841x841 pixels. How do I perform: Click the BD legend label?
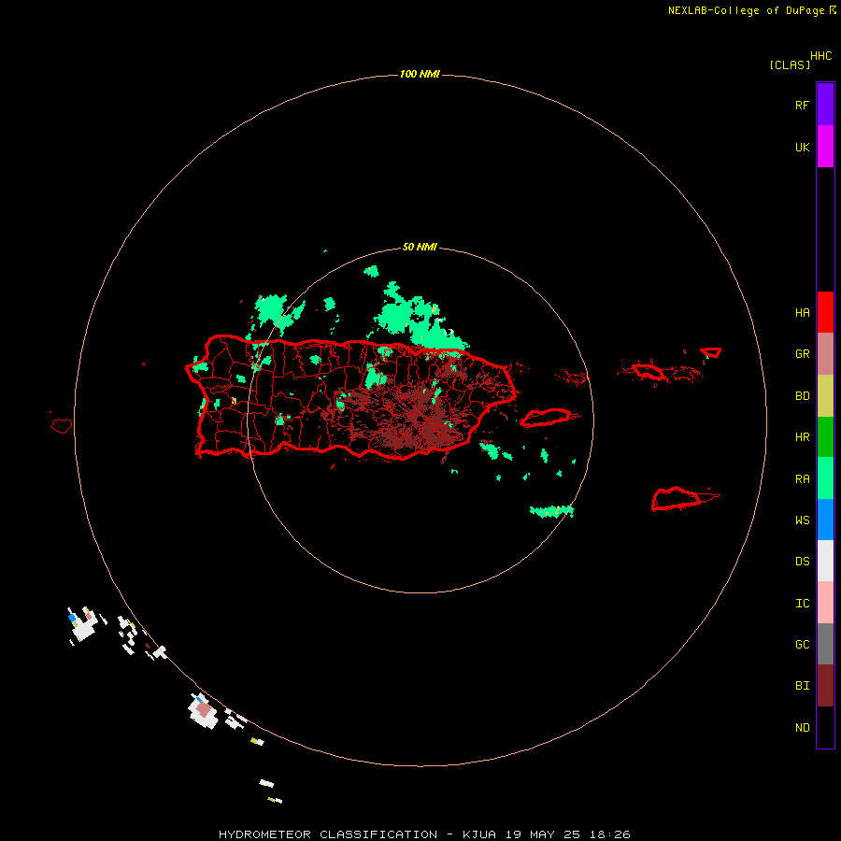(x=802, y=396)
